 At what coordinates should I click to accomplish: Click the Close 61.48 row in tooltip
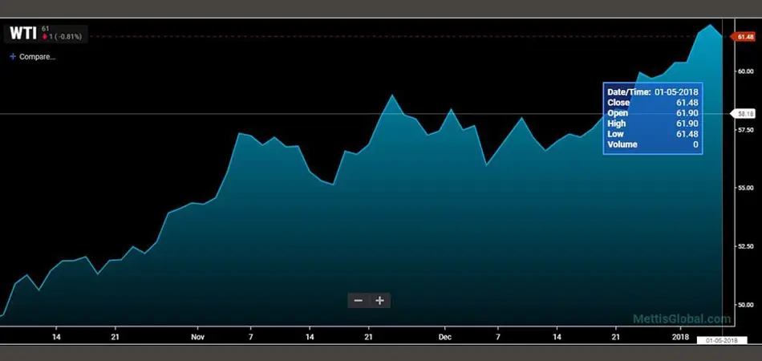pos(653,103)
